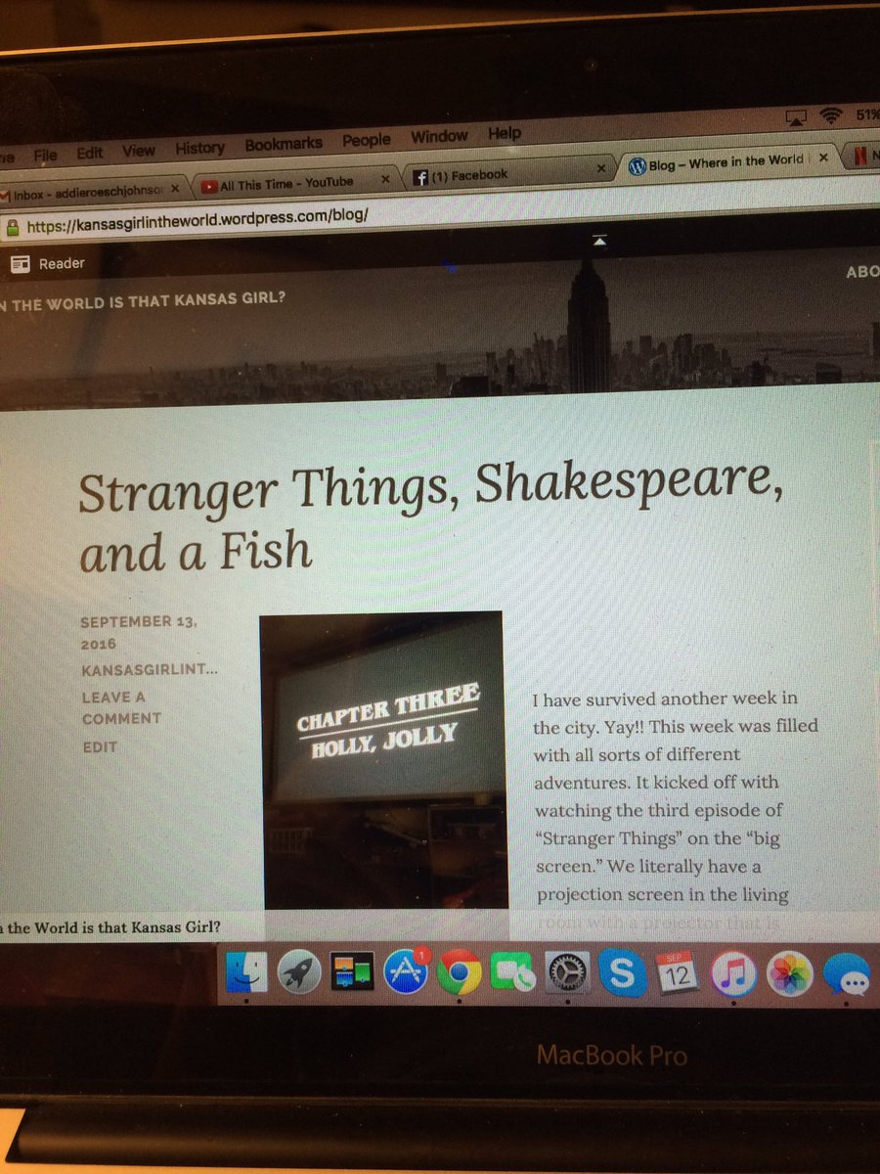Image resolution: width=880 pixels, height=1174 pixels.
Task: Open the Bookmarks menu
Action: (284, 142)
